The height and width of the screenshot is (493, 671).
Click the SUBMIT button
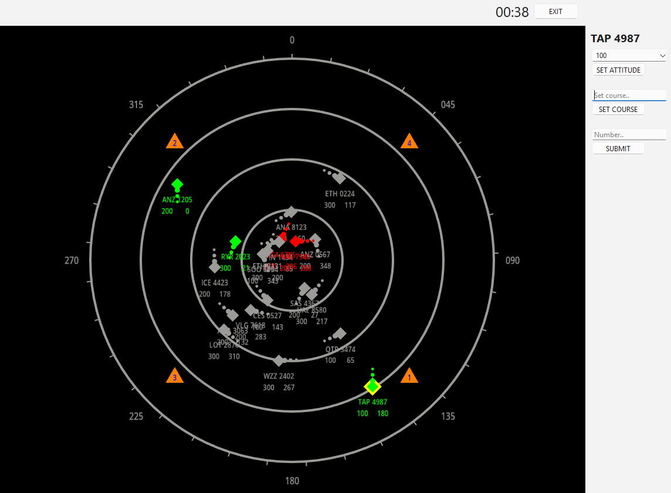(618, 148)
